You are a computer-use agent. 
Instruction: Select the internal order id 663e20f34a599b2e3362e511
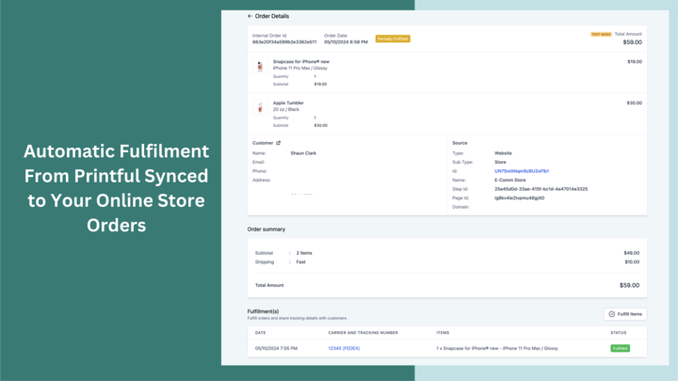pos(284,42)
